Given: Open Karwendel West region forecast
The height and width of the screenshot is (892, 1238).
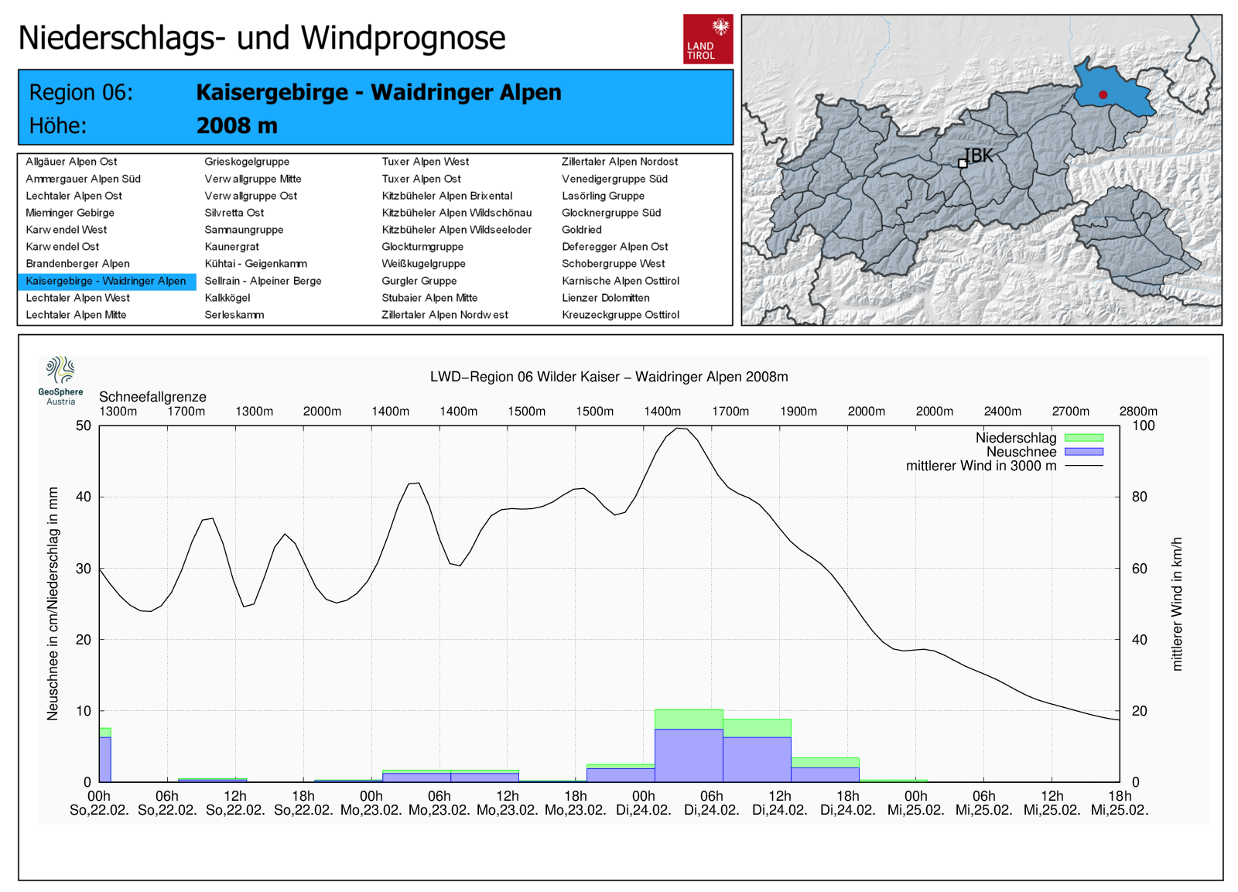Looking at the screenshot, I should tap(67, 230).
